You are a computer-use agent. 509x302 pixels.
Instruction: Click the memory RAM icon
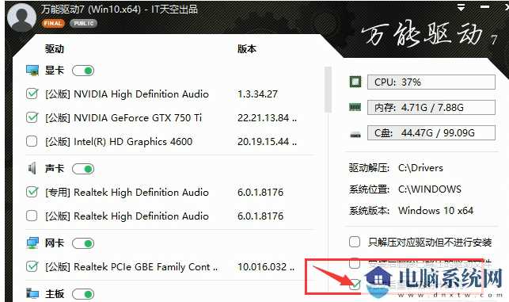coord(355,107)
